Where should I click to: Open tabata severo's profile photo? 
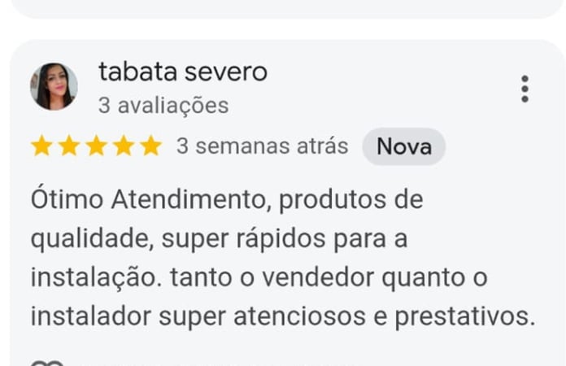(x=54, y=86)
